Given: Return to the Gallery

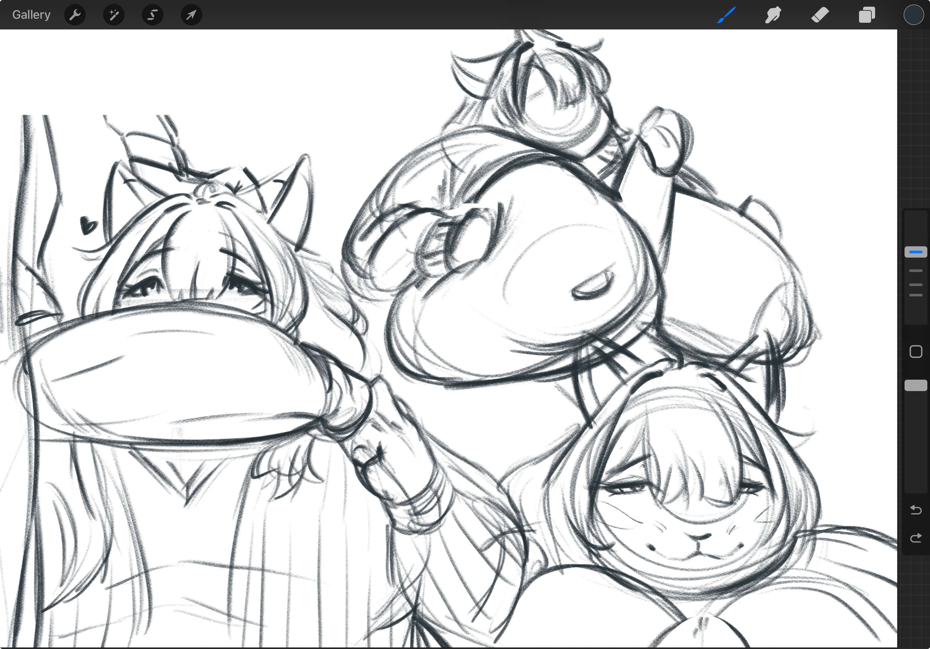Looking at the screenshot, I should pyautogui.click(x=31, y=15).
